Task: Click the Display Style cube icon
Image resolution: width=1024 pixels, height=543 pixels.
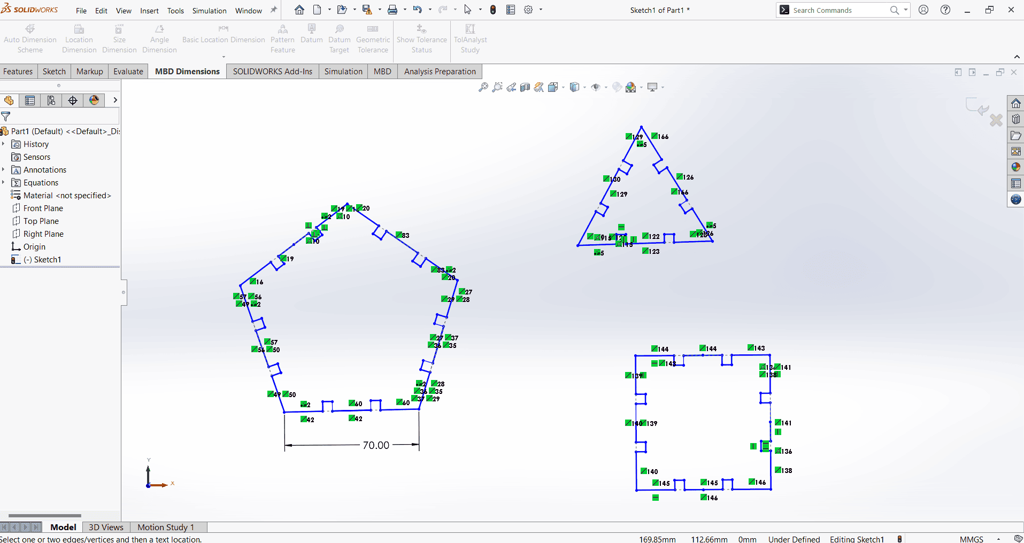Action: click(575, 87)
